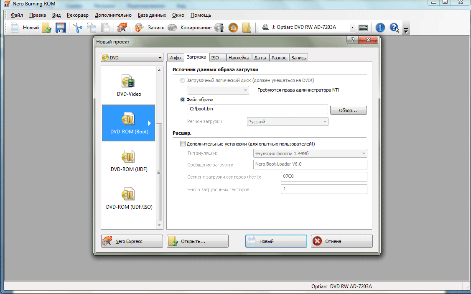Select the Файл образа radio option
The height and width of the screenshot is (294, 471).
(x=182, y=100)
